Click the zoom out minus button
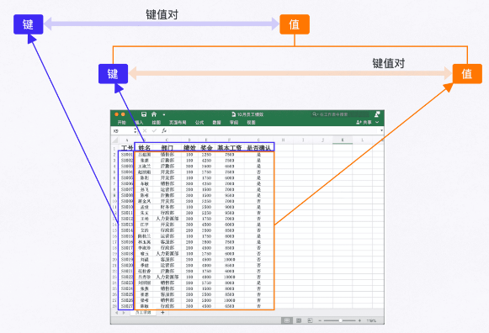 pos(320,320)
